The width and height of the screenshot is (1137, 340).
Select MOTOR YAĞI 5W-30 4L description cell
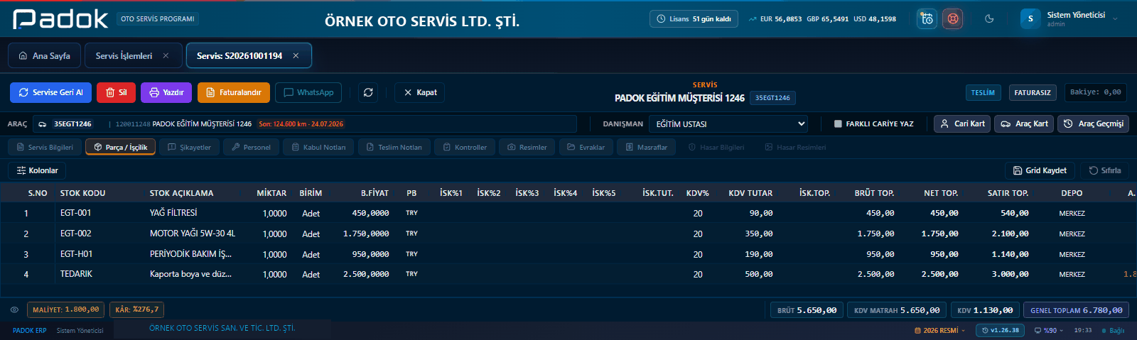pyautogui.click(x=193, y=234)
